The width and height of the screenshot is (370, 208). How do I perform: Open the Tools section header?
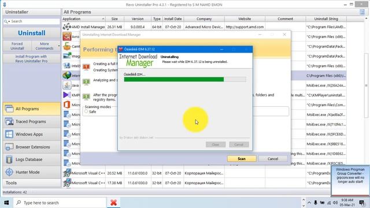click(32, 183)
